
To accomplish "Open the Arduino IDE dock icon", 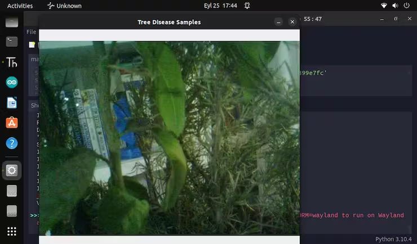I will coord(12,83).
